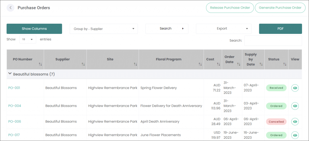Open the PO-004 link
The image size is (309, 141).
coord(14,106)
